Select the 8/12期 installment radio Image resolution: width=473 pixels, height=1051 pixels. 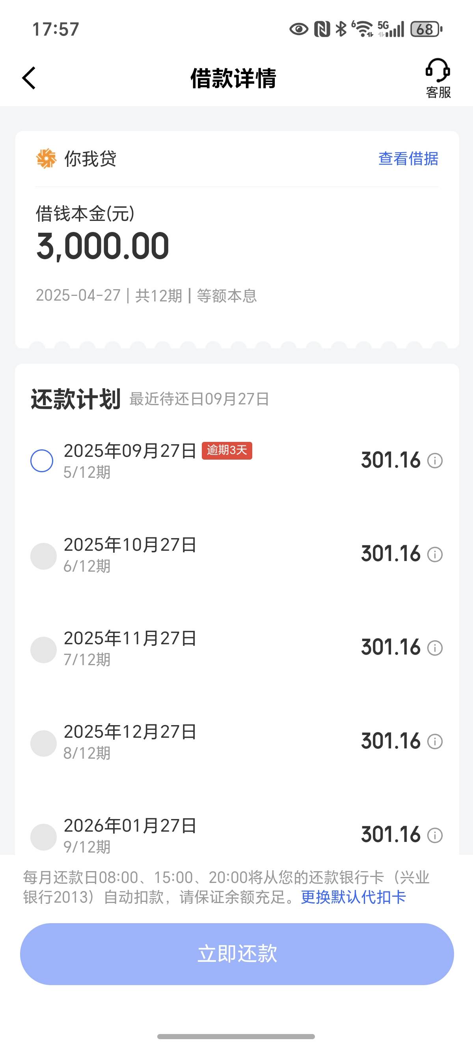click(x=43, y=743)
